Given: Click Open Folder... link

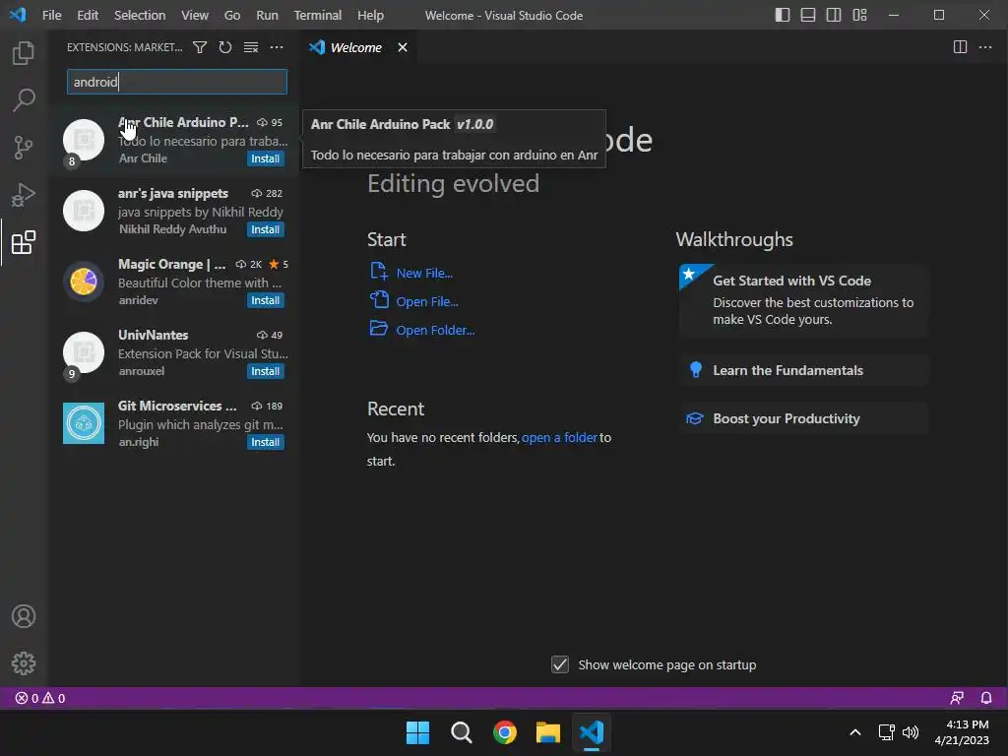Looking at the screenshot, I should [435, 330].
